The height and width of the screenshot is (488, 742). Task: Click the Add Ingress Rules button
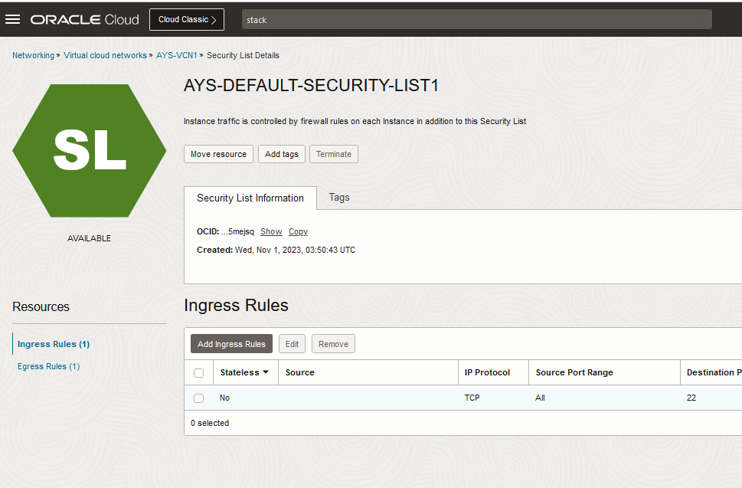pyautogui.click(x=231, y=344)
